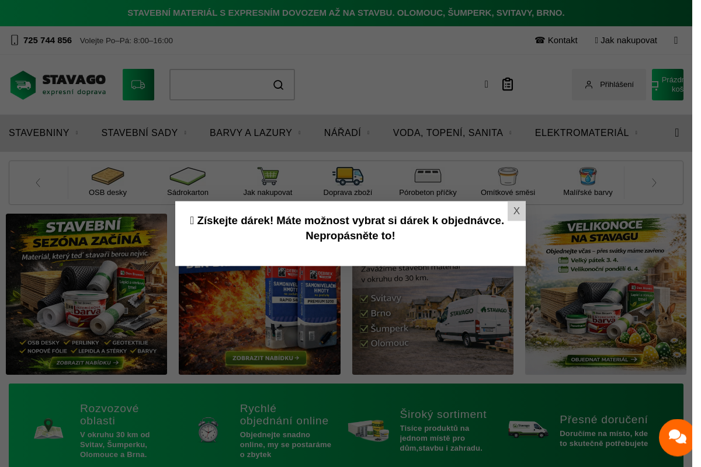Image resolution: width=701 pixels, height=467 pixels.
Task: Expand the BARVY A LAZURY menu
Action: (x=251, y=133)
